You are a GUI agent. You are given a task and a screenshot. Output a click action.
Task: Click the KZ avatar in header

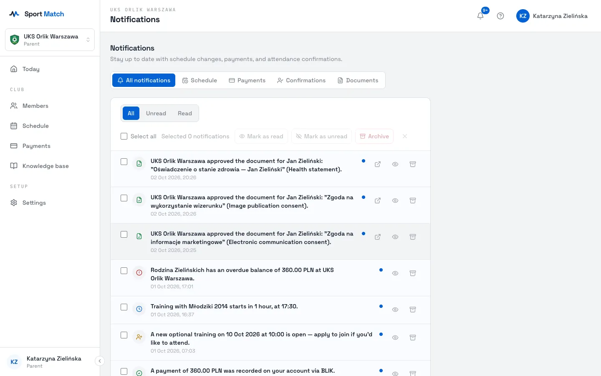(x=523, y=16)
